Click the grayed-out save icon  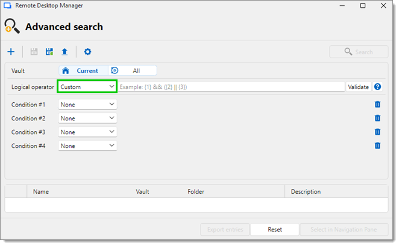pyautogui.click(x=34, y=52)
